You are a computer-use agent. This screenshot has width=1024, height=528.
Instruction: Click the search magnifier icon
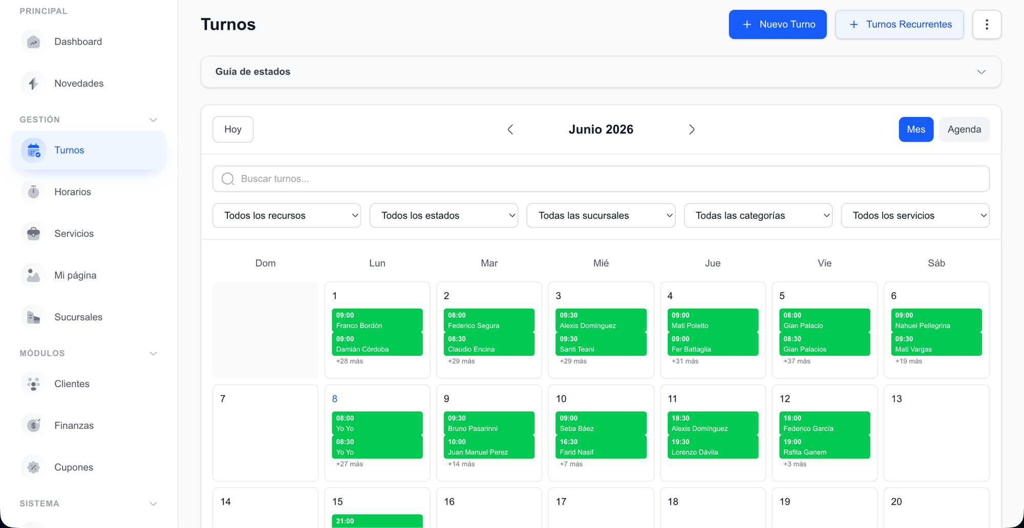228,179
